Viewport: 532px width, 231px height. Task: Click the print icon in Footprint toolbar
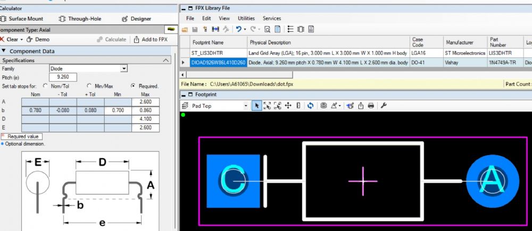click(371, 106)
